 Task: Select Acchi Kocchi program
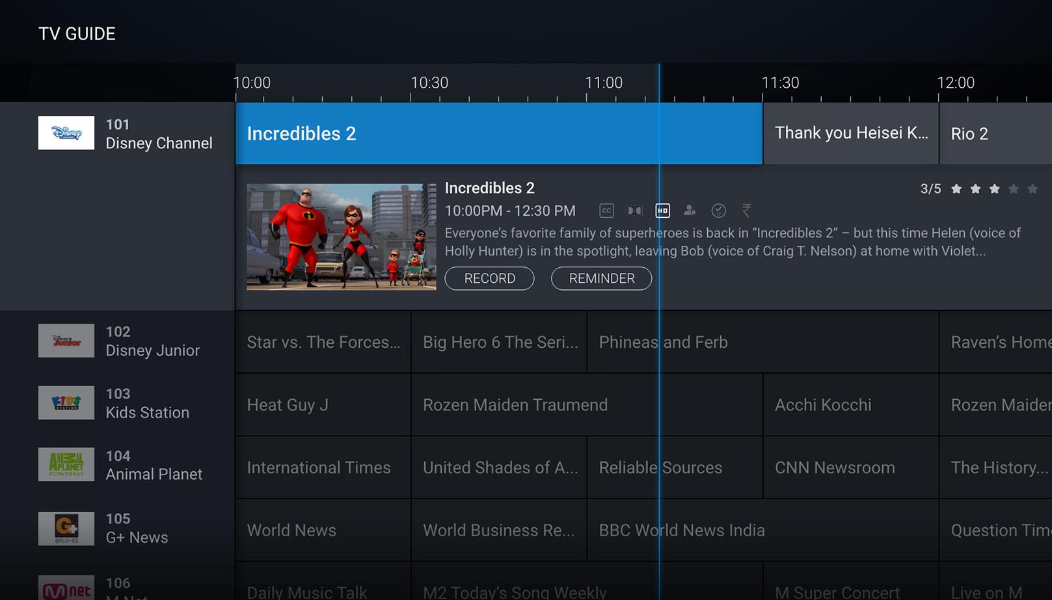(x=851, y=404)
